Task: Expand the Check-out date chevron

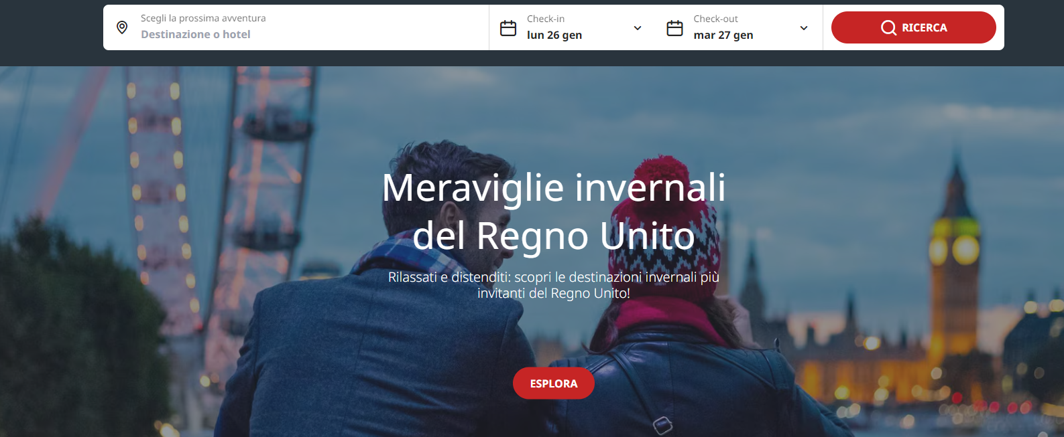Action: [x=804, y=28]
